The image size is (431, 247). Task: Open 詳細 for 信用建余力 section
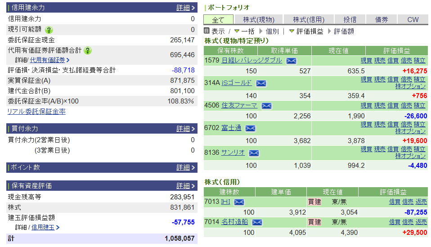pyautogui.click(x=185, y=8)
